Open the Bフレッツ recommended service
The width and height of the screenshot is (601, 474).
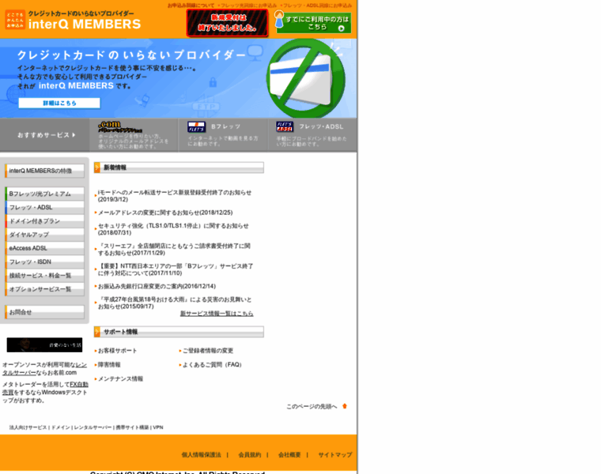[x=225, y=126]
